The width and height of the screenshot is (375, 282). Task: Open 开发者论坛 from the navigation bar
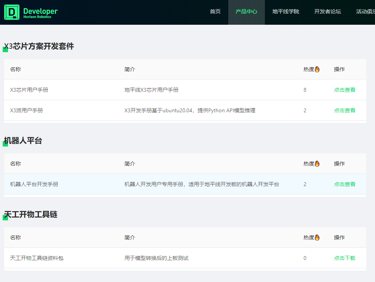coord(328,11)
